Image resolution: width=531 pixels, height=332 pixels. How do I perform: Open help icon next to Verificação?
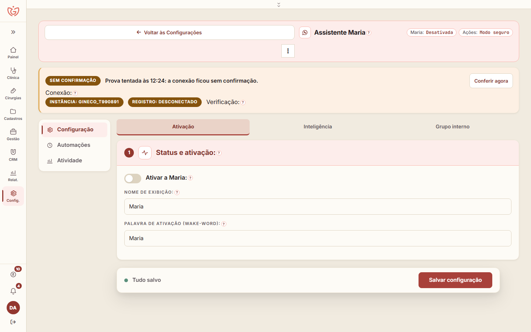[x=243, y=103]
